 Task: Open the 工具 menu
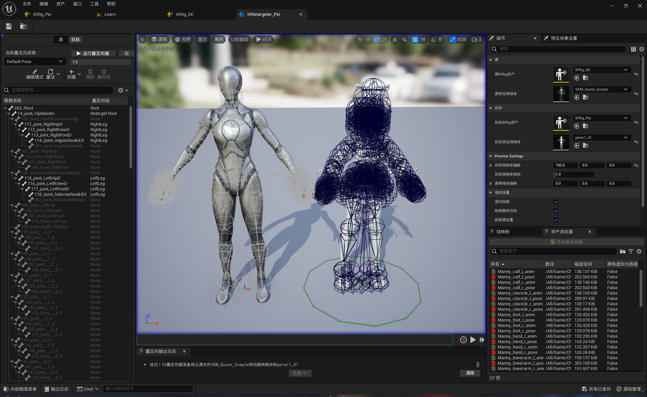(94, 4)
